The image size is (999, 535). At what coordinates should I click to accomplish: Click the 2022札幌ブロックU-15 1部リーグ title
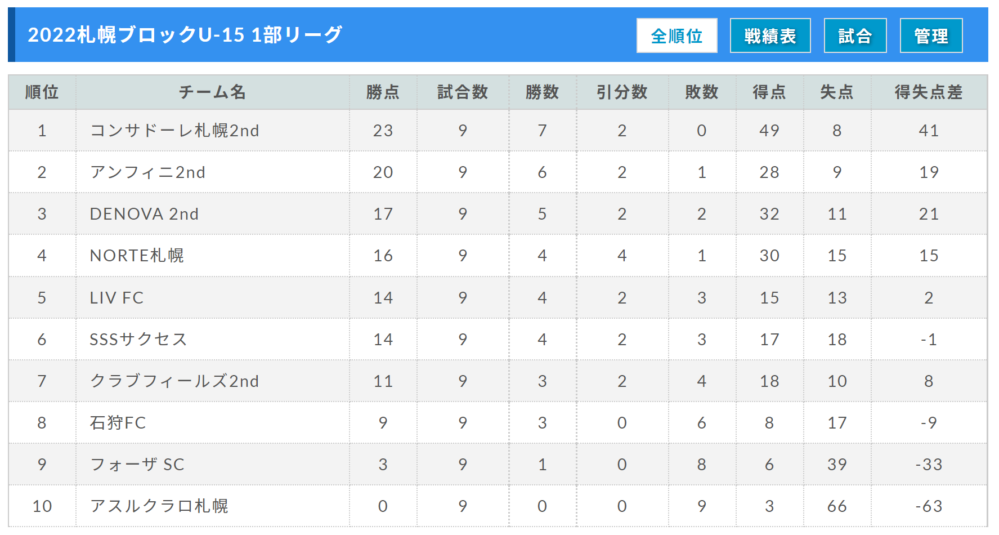point(185,35)
